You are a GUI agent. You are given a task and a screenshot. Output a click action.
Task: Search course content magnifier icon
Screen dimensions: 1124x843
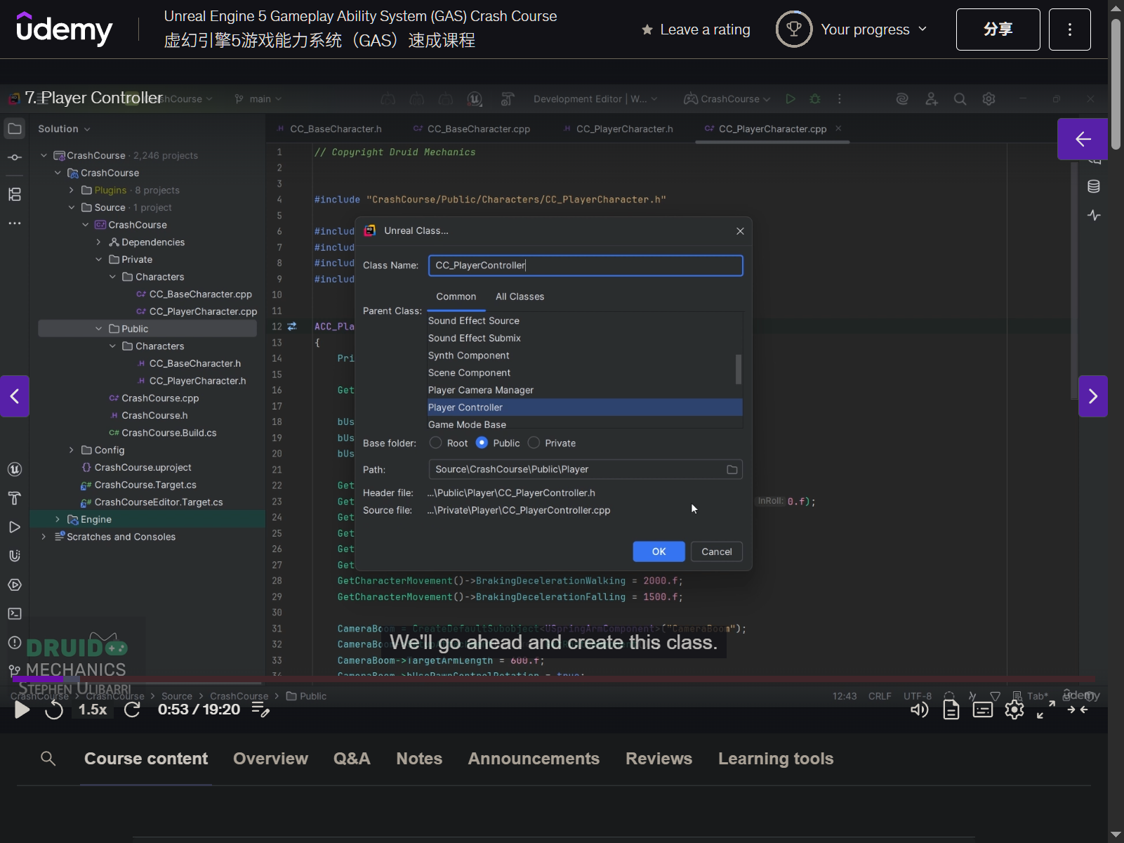(48, 759)
